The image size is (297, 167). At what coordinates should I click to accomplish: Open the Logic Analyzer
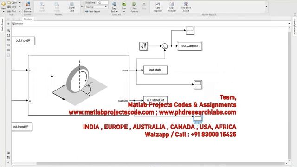click(172, 7)
